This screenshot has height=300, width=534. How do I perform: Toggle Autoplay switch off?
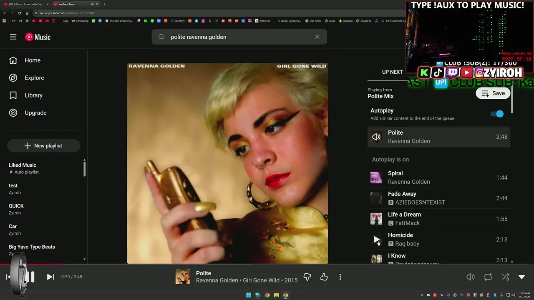pos(497,114)
